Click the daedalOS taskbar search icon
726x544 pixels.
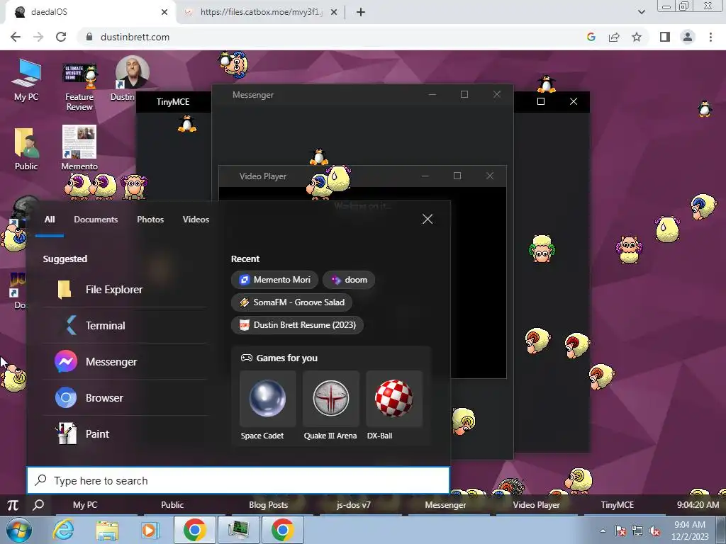click(38, 505)
